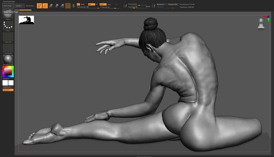Open the Texture Off selector

point(8,49)
